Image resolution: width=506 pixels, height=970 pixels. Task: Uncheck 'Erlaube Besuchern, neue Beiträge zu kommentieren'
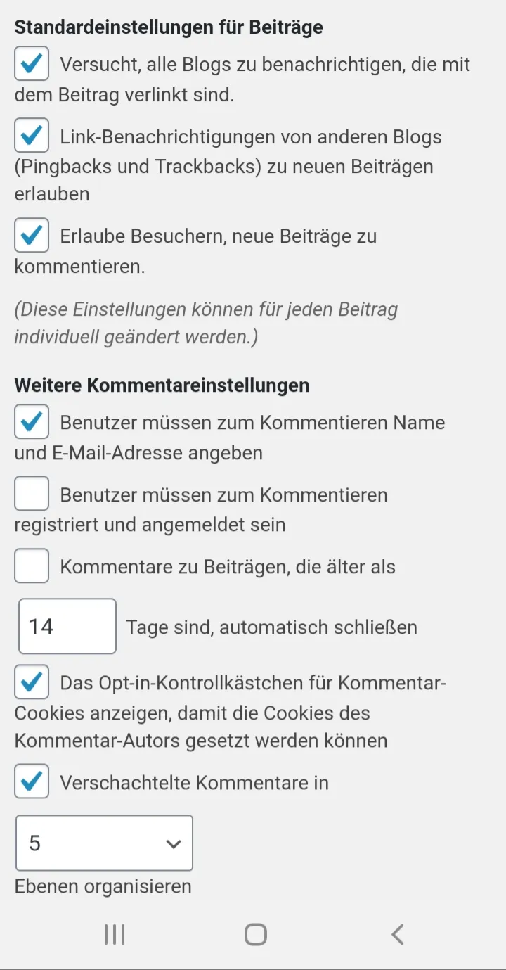[32, 236]
